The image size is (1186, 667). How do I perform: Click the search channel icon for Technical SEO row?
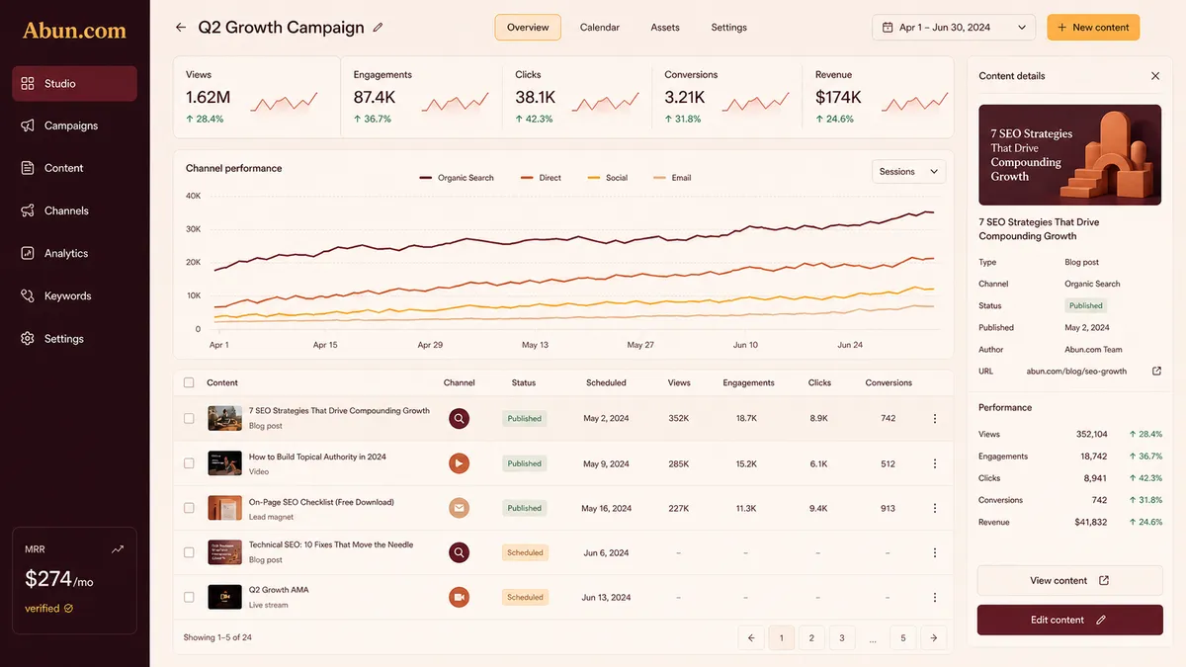459,552
